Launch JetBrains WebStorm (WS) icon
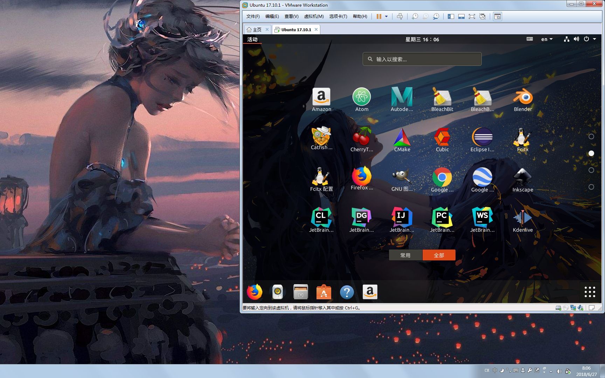 click(482, 217)
